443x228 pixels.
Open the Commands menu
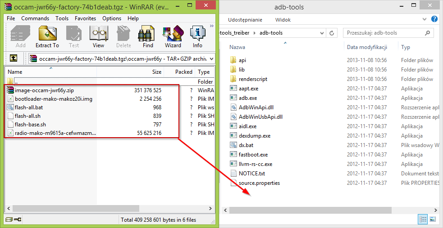(x=35, y=18)
